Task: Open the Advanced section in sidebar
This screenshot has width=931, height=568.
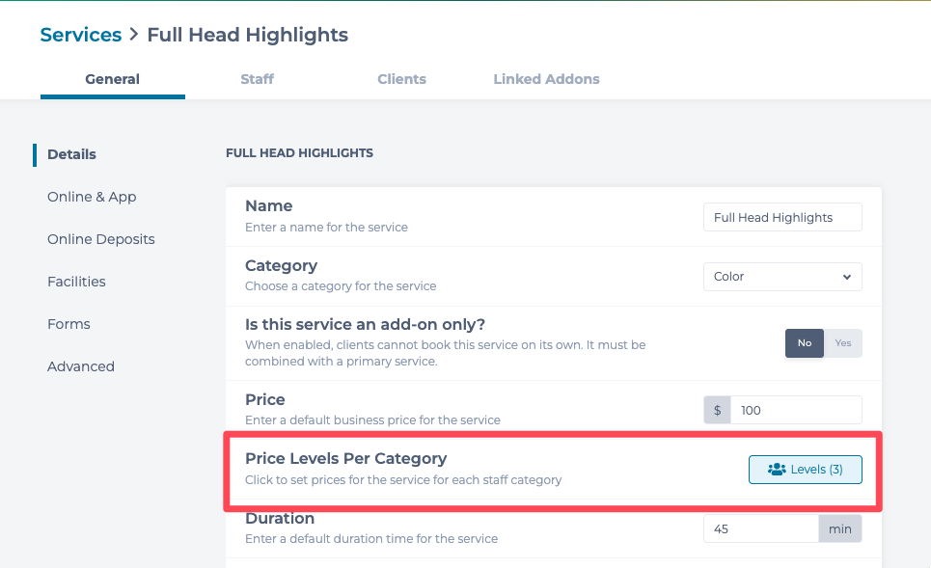Action: 81,366
